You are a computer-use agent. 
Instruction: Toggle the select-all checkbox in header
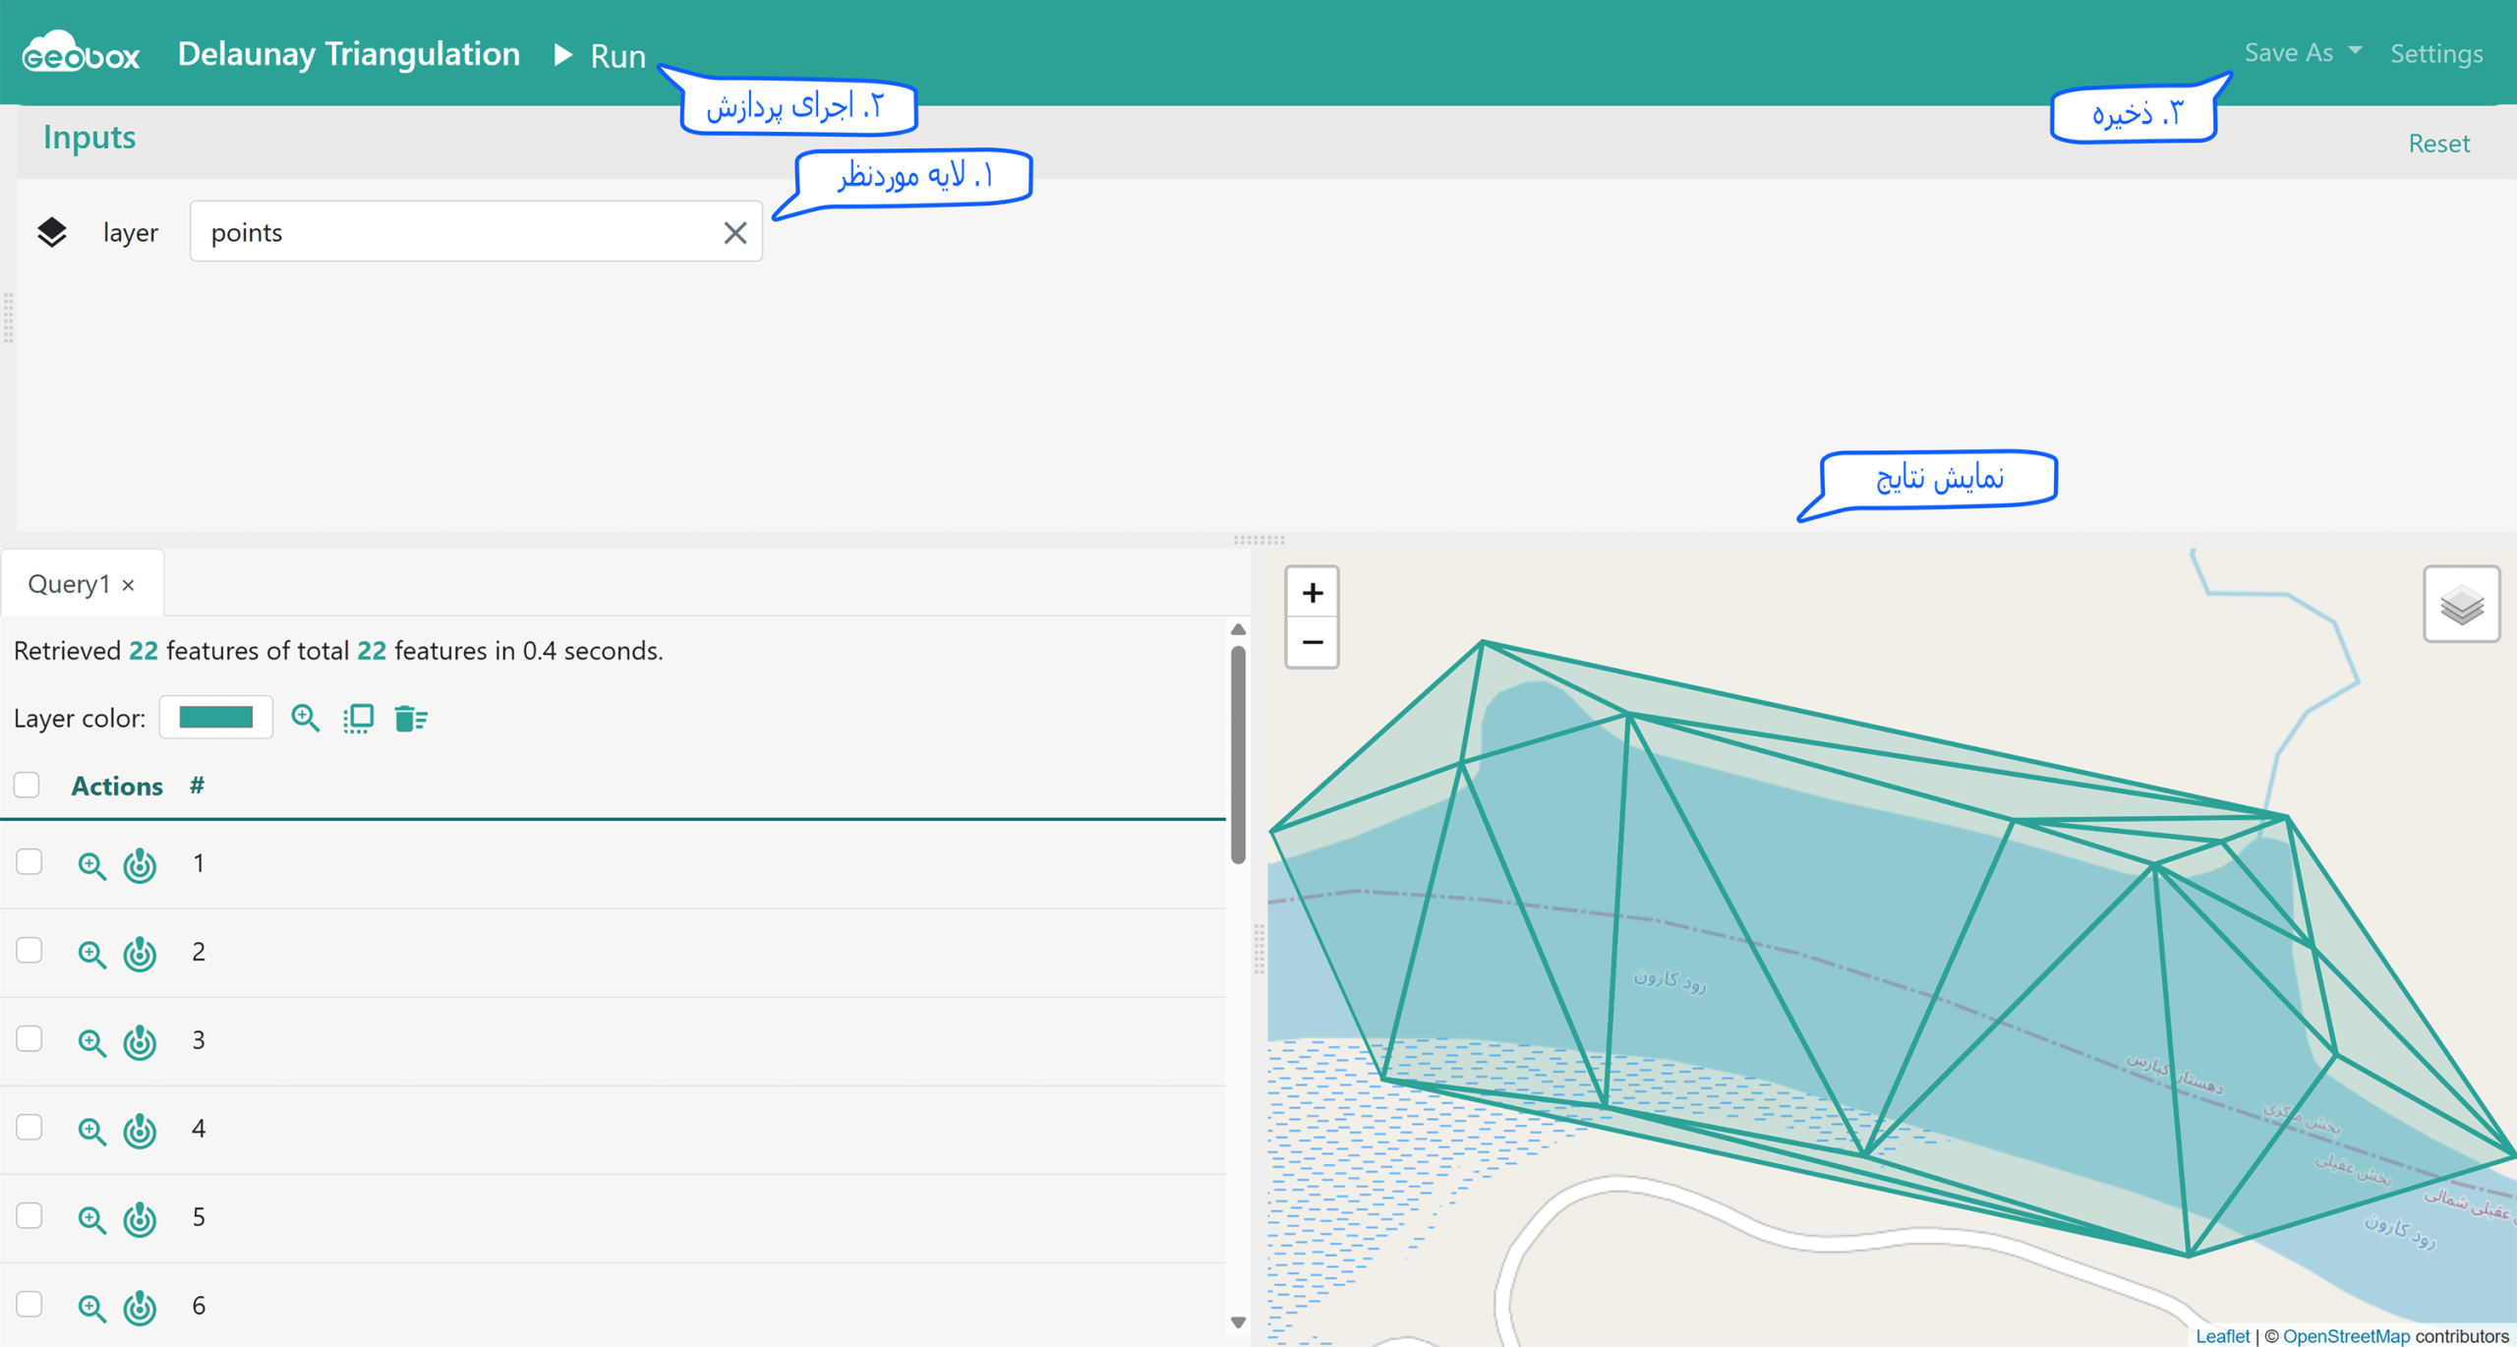coord(27,785)
